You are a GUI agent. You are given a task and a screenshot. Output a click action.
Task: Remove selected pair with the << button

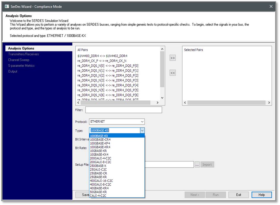(x=173, y=73)
